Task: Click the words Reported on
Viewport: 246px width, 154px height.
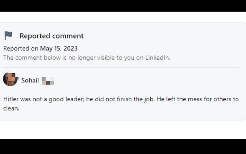Action: click(21, 49)
